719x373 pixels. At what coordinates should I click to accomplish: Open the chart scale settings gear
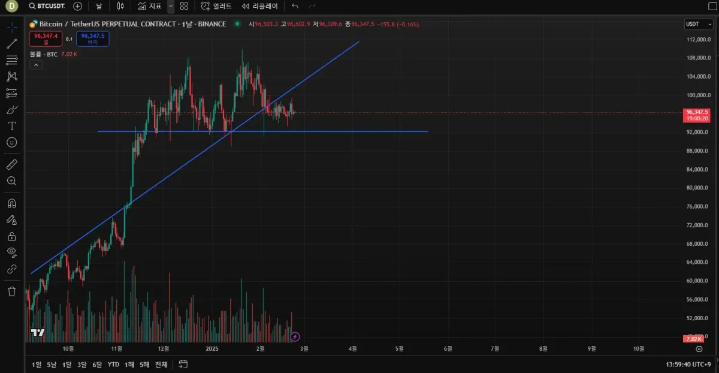point(699,348)
